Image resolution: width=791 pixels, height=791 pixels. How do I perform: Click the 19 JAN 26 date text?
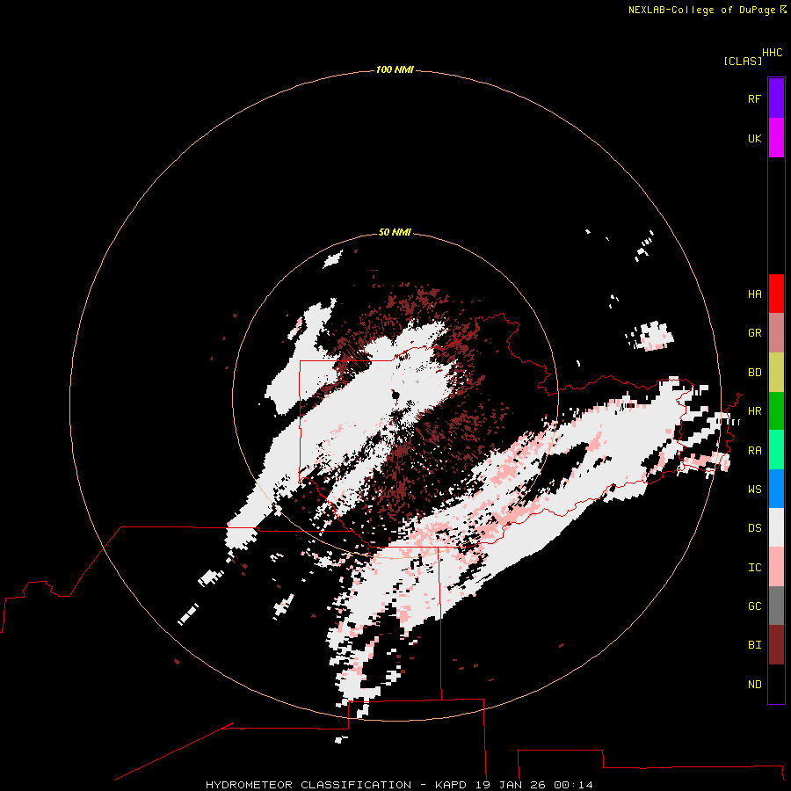(511, 785)
